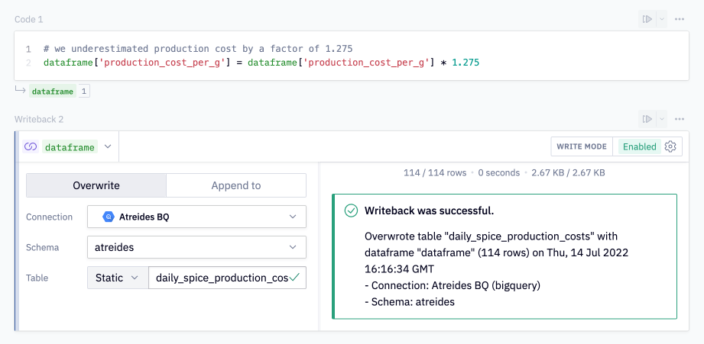
Task: Click the BigQuery icon in the Connection field
Action: tap(109, 217)
